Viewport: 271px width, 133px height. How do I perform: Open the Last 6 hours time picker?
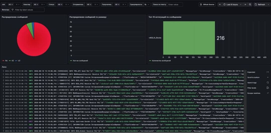point(232,5)
